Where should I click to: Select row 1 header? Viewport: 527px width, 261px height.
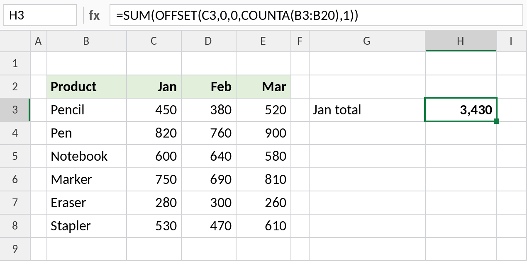[15, 63]
